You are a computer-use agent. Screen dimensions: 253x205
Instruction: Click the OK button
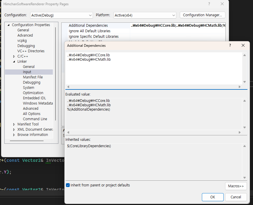[213, 197]
